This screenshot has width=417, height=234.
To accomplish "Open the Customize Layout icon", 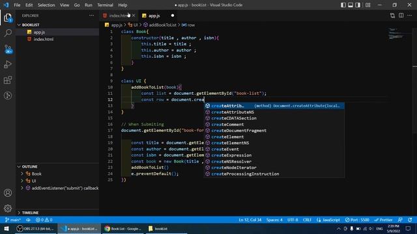I will click(367, 5).
